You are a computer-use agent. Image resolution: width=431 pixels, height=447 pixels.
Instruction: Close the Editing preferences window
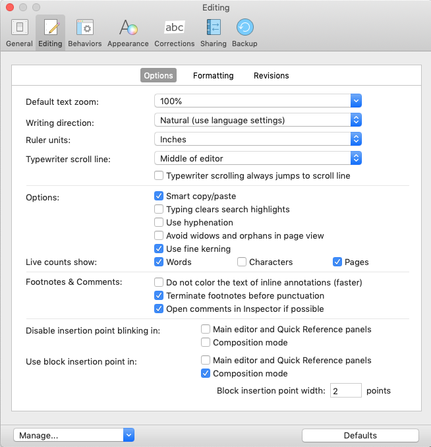[x=10, y=7]
